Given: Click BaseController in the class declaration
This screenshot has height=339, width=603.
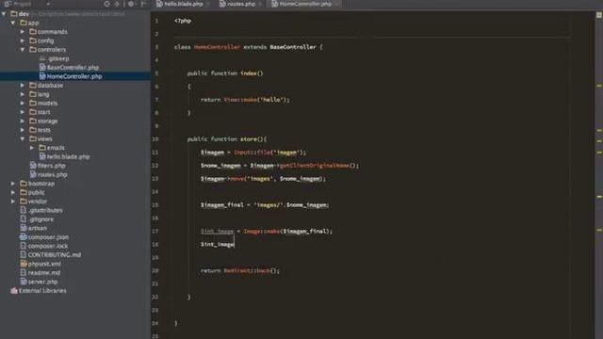Looking at the screenshot, I should [293, 47].
